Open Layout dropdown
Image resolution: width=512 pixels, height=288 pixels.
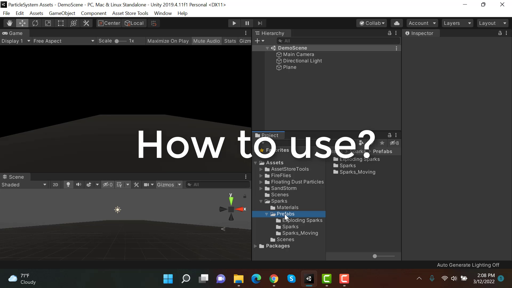pyautogui.click(x=493, y=23)
